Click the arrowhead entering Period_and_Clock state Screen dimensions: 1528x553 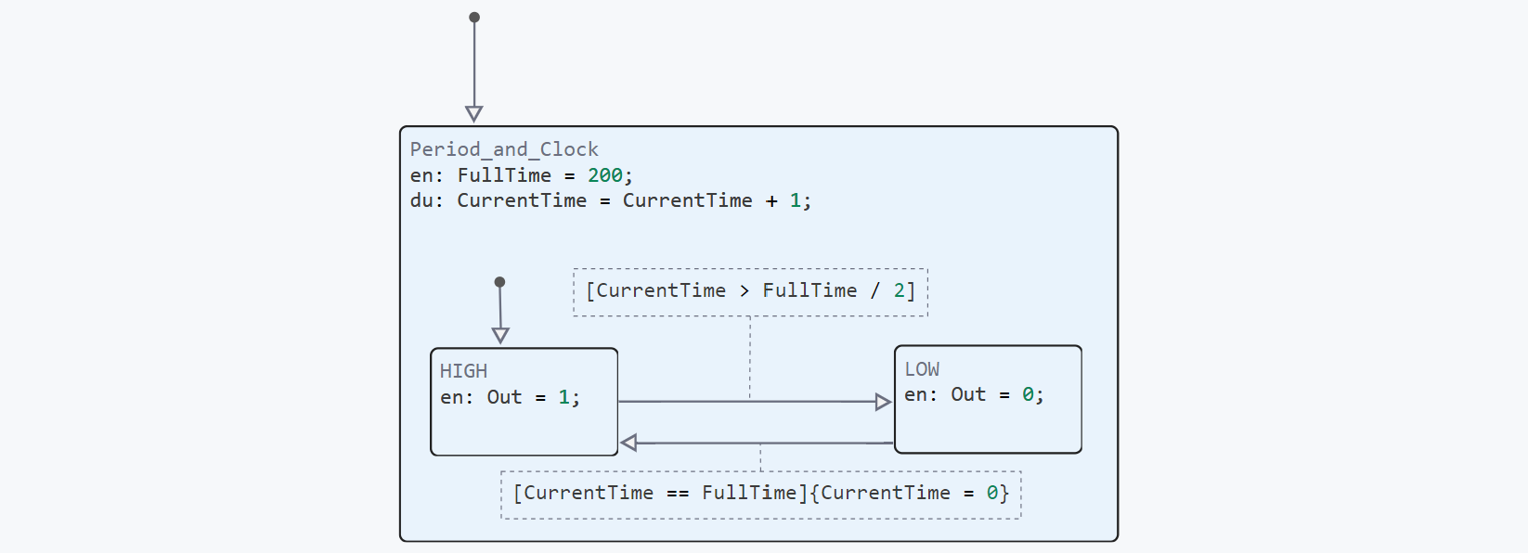[474, 114]
